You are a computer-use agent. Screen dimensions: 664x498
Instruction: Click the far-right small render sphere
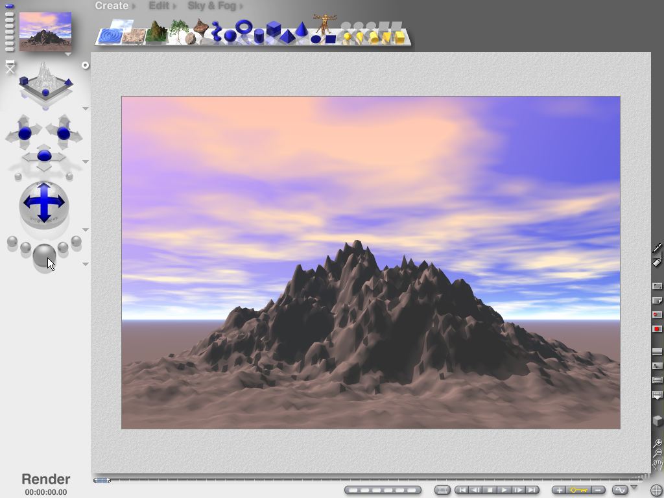(77, 241)
